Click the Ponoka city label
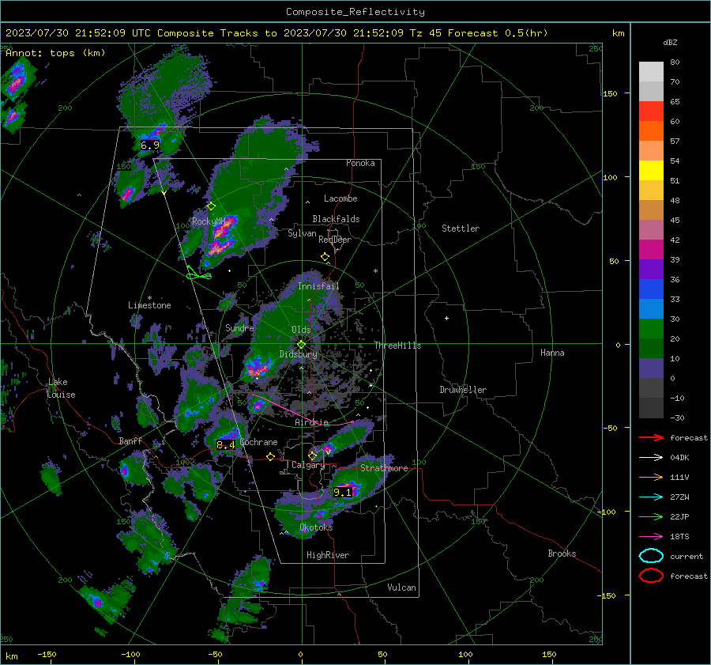This screenshot has height=665, width=711. [x=360, y=163]
